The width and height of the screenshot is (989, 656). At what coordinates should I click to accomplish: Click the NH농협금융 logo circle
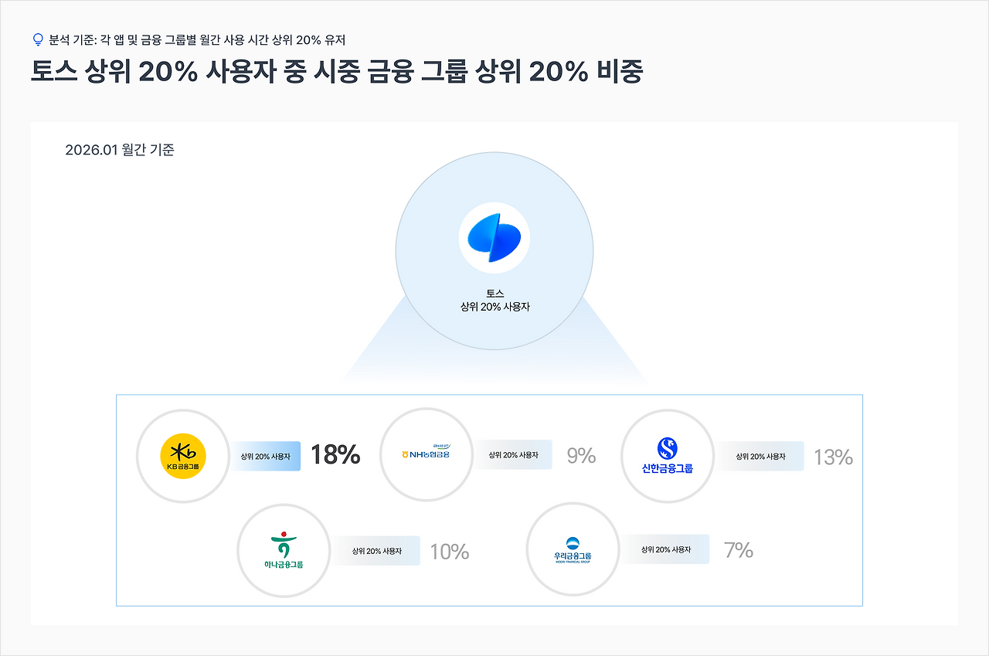(427, 454)
